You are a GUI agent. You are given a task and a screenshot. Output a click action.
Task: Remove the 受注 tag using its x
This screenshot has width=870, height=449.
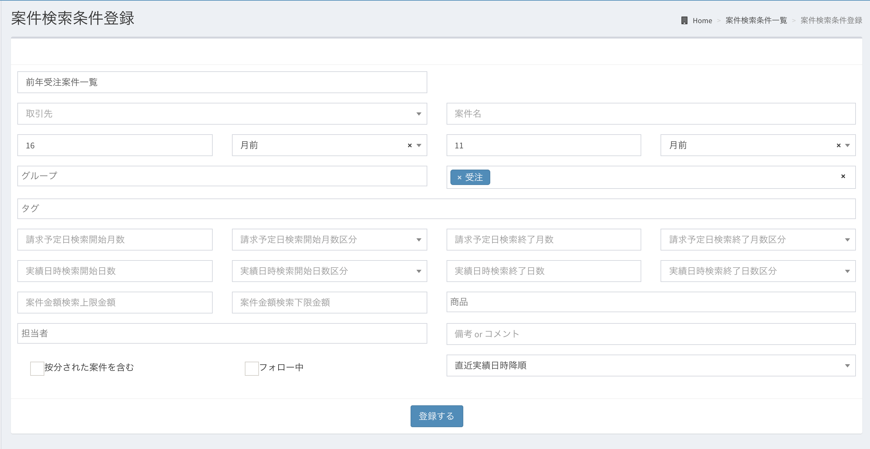tap(459, 178)
